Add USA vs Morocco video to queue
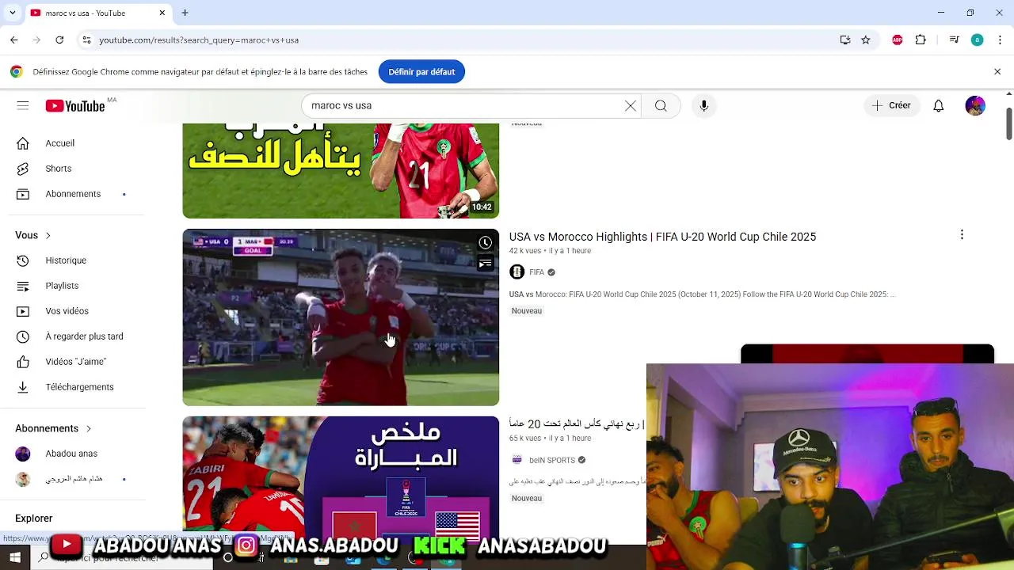The image size is (1014, 570). (485, 263)
